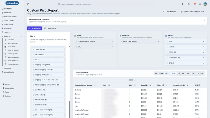Click the Fields list scrollbar
210x118 pixels.
pyautogui.click(x=69, y=109)
